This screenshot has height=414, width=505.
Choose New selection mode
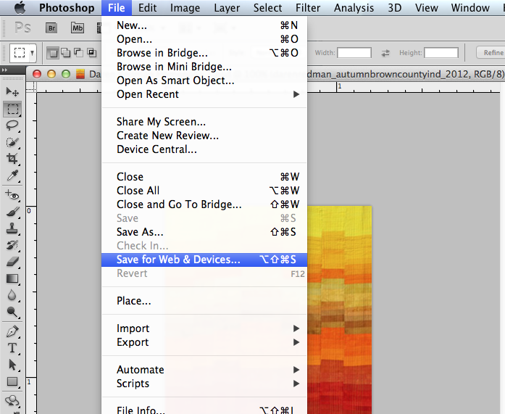53,52
